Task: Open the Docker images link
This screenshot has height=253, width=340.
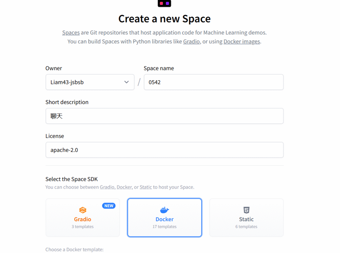Action: (x=242, y=41)
